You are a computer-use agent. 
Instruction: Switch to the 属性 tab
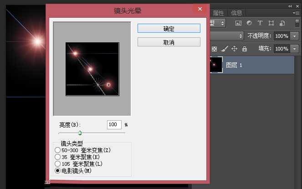[x=219, y=13]
